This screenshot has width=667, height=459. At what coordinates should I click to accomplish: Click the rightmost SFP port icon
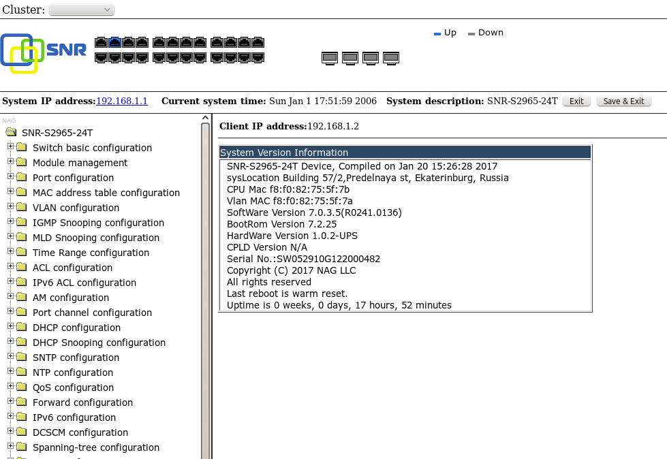[x=391, y=58]
